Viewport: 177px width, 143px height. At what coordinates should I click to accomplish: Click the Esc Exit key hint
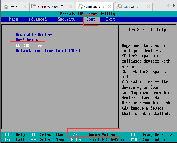click(15, 140)
